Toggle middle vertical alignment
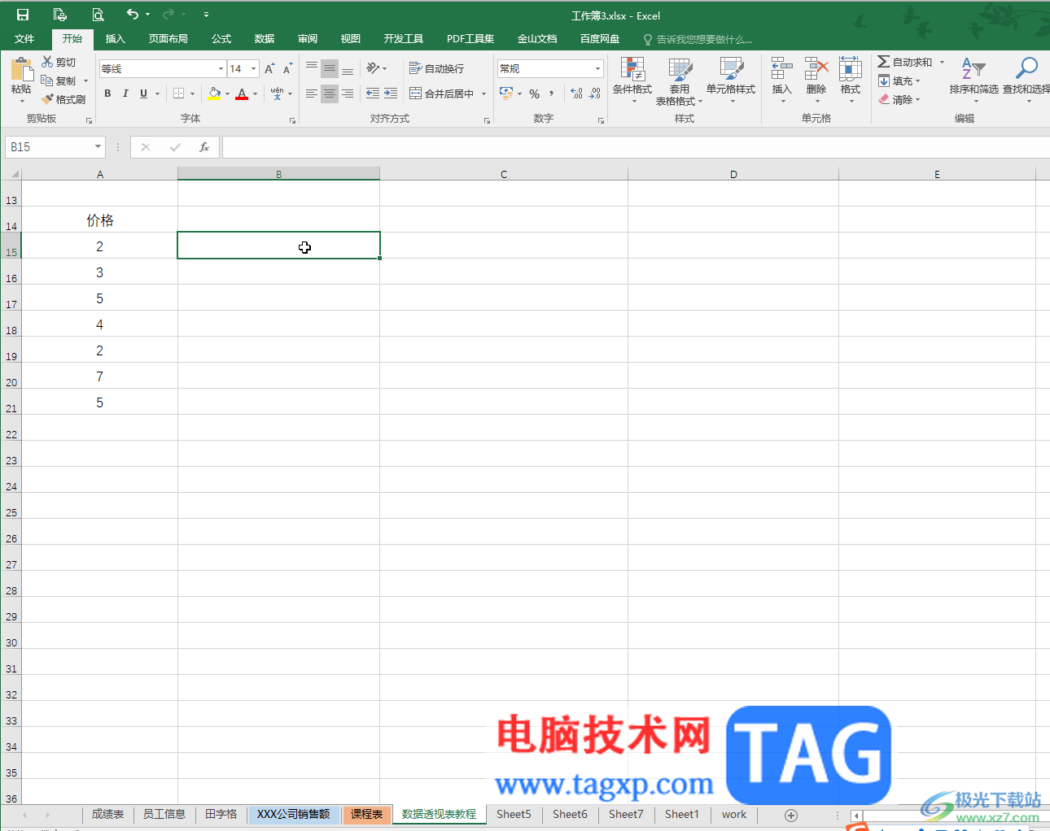The height and width of the screenshot is (831, 1050). 330,68
